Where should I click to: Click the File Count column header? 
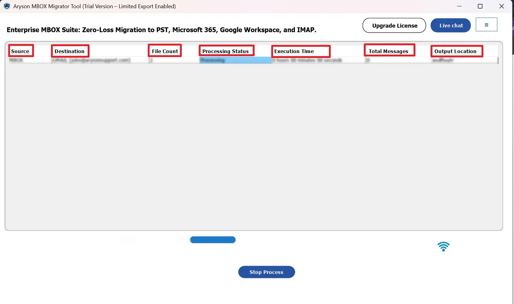(165, 51)
